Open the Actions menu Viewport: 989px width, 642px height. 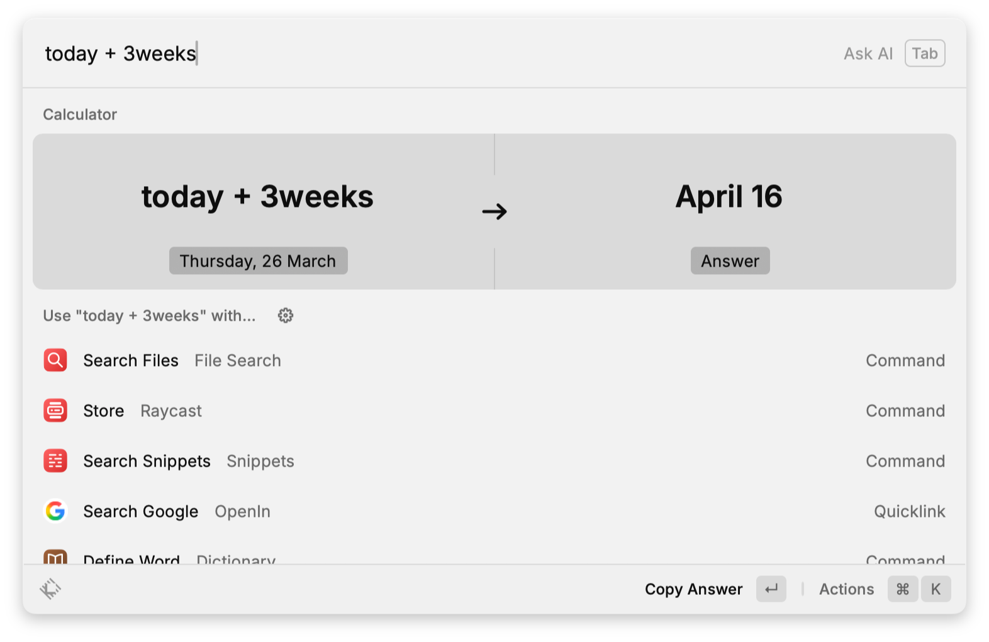pos(846,589)
